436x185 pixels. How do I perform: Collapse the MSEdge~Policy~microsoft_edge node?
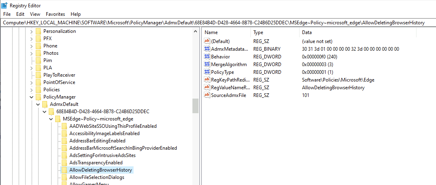pos(51,119)
